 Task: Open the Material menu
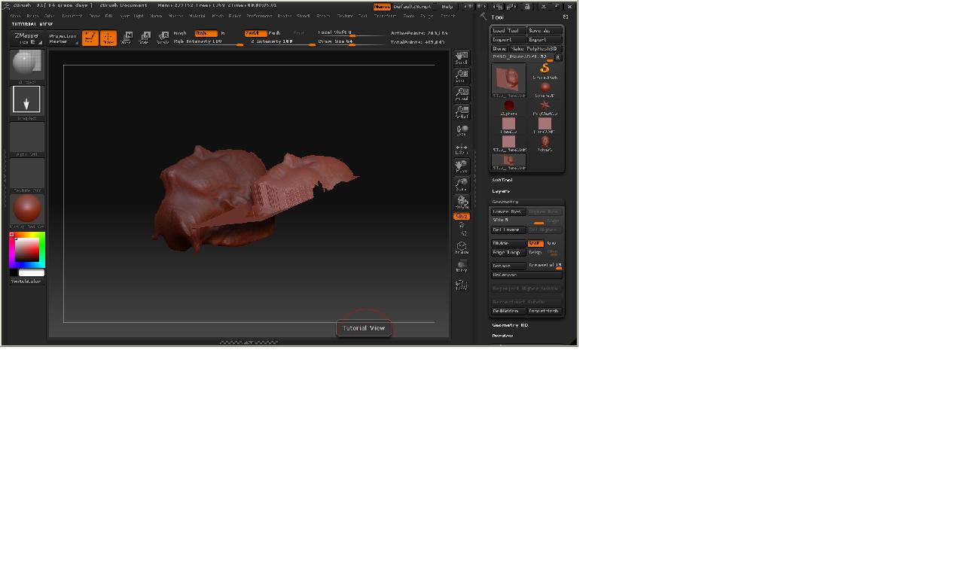pyautogui.click(x=197, y=16)
